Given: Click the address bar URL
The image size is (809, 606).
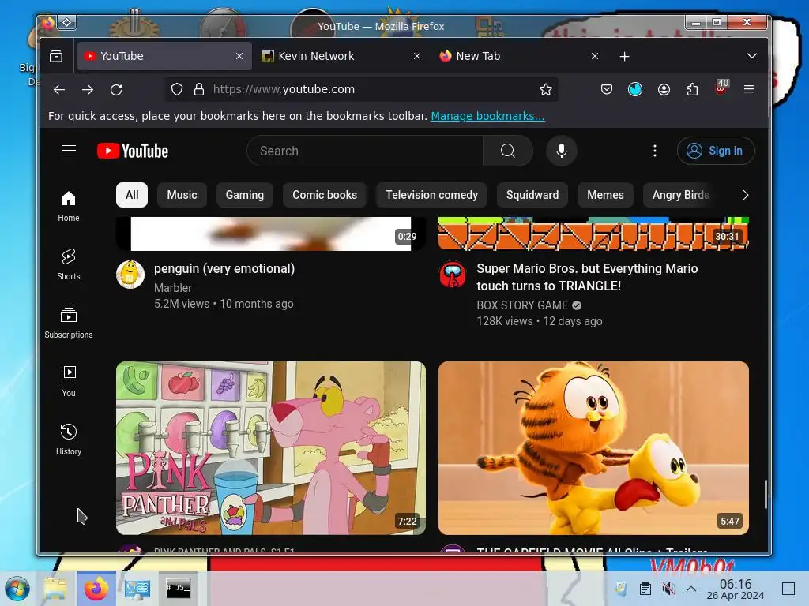Looking at the screenshot, I should pos(284,90).
